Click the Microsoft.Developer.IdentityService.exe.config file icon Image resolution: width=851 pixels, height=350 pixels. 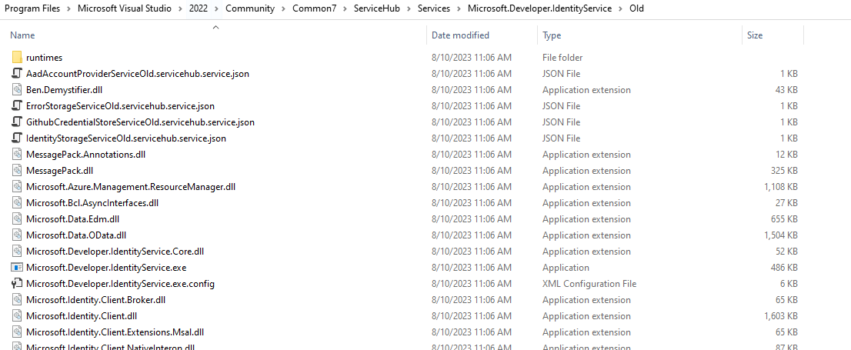pos(17,284)
